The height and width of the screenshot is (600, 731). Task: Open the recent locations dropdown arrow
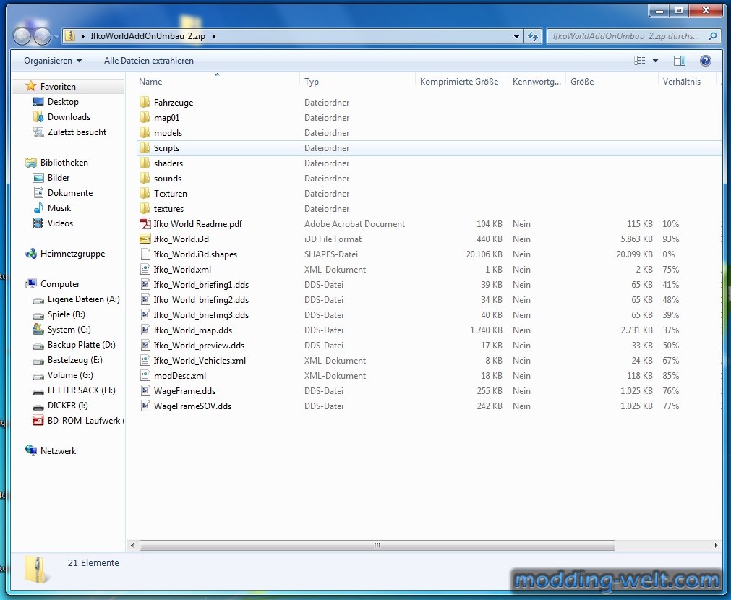[56, 36]
